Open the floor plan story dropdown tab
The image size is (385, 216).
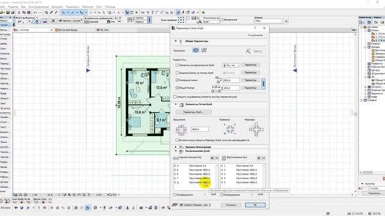33,30
